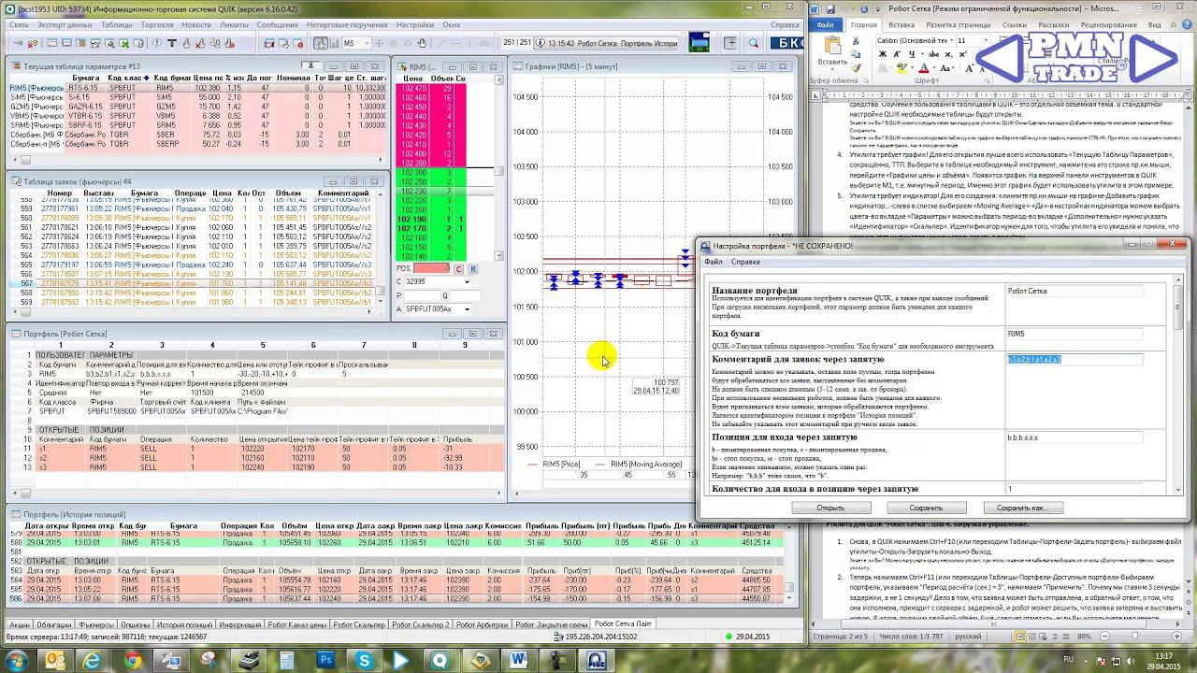Screen dimensions: 1197x673
Task: Click the hand tool in QUIK chart toolbar
Action: click(x=423, y=43)
